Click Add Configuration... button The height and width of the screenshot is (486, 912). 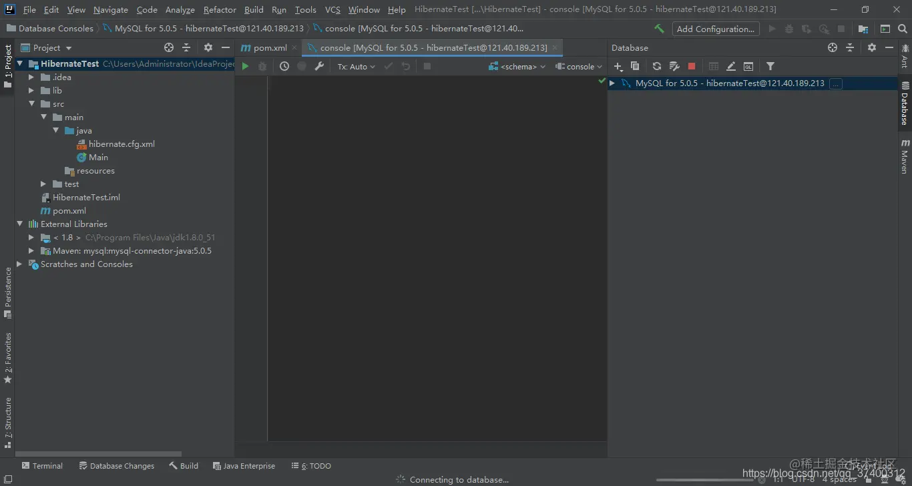(715, 29)
